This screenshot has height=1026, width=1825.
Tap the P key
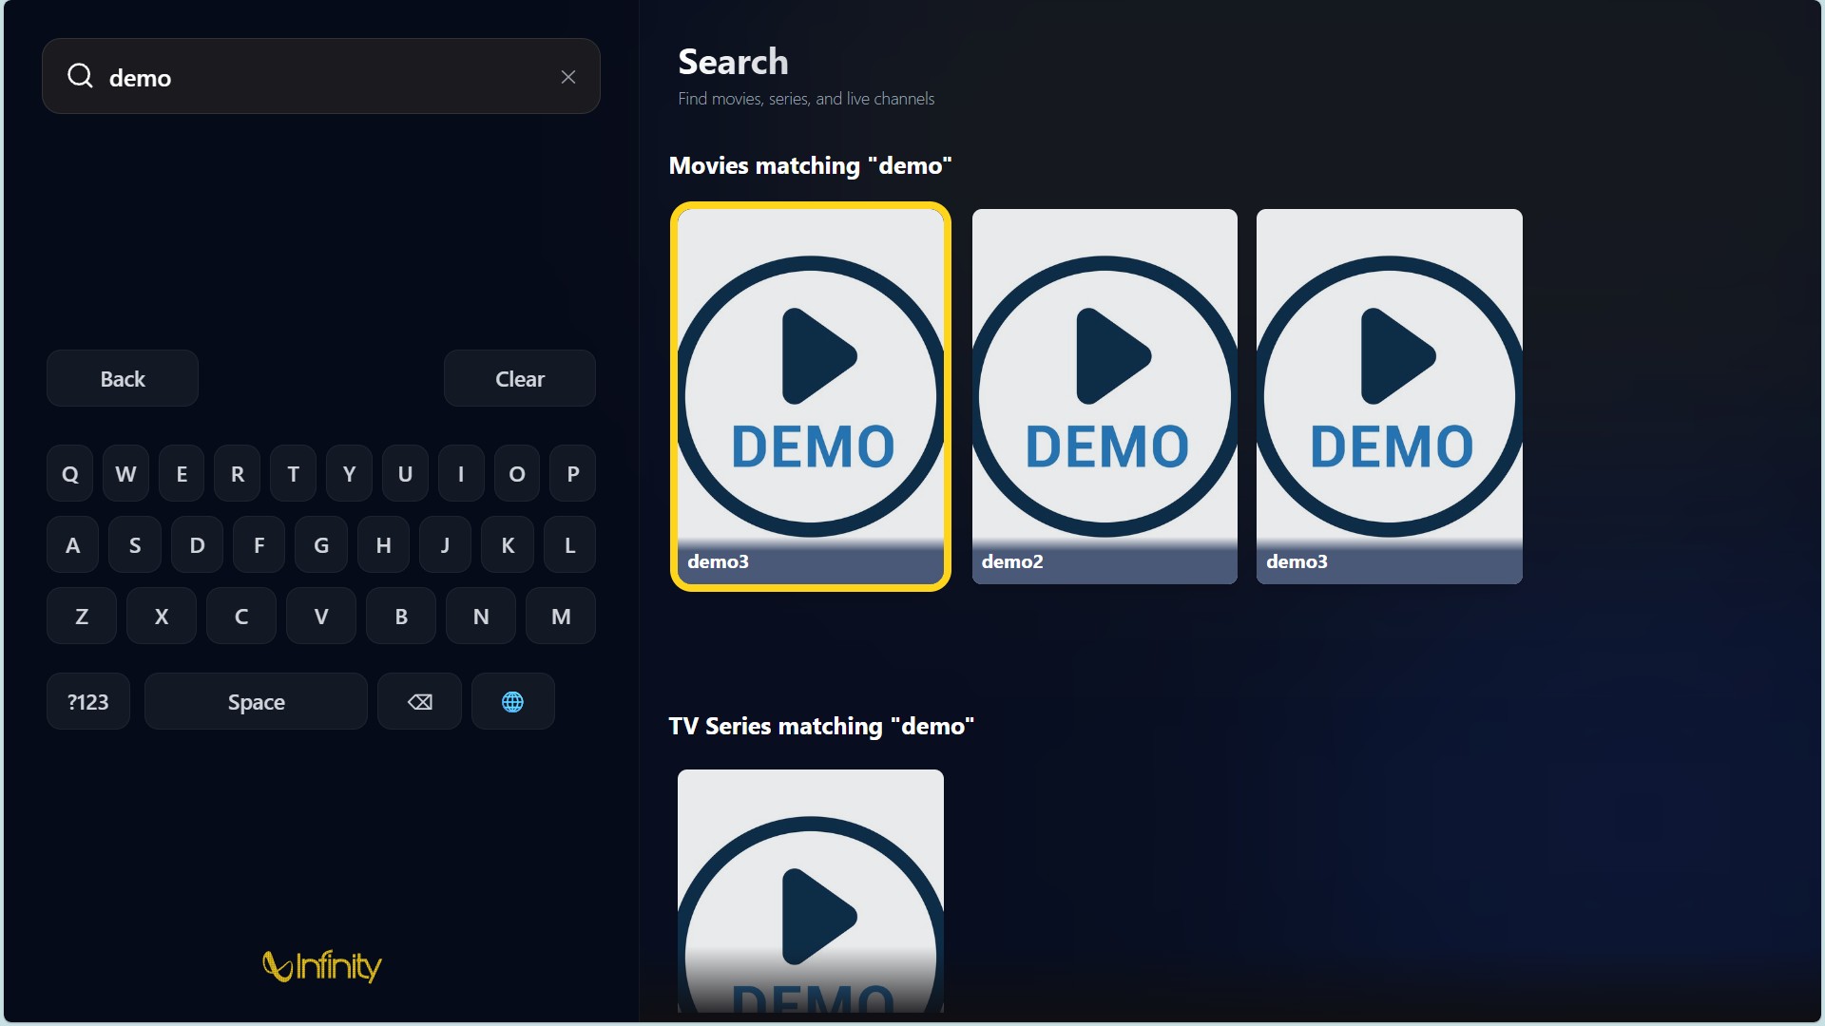pyautogui.click(x=573, y=473)
